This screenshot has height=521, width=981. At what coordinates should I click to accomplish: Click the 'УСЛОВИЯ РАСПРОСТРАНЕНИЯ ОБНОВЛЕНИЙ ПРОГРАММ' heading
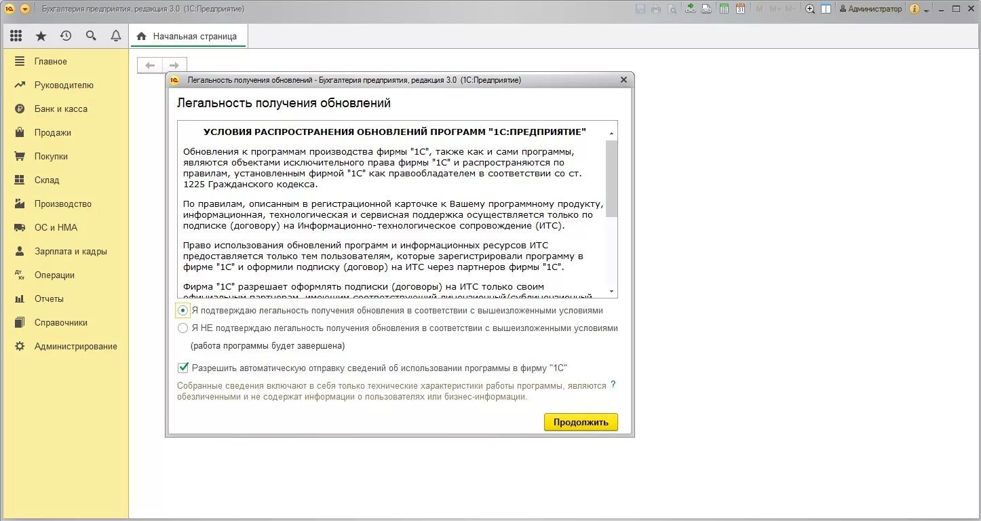pos(394,132)
